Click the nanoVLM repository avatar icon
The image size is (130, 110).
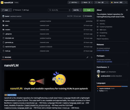(x=2, y=3)
